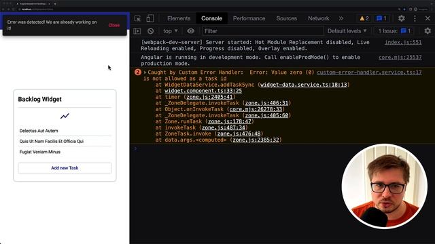
Task: Open custom-error-handler.service.ts:17 link
Action: pos(369,73)
